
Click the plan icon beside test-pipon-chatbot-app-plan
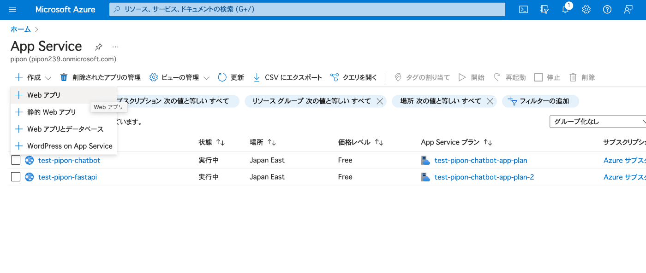(x=425, y=160)
